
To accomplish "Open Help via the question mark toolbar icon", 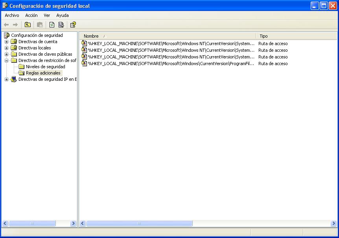I will pos(73,25).
